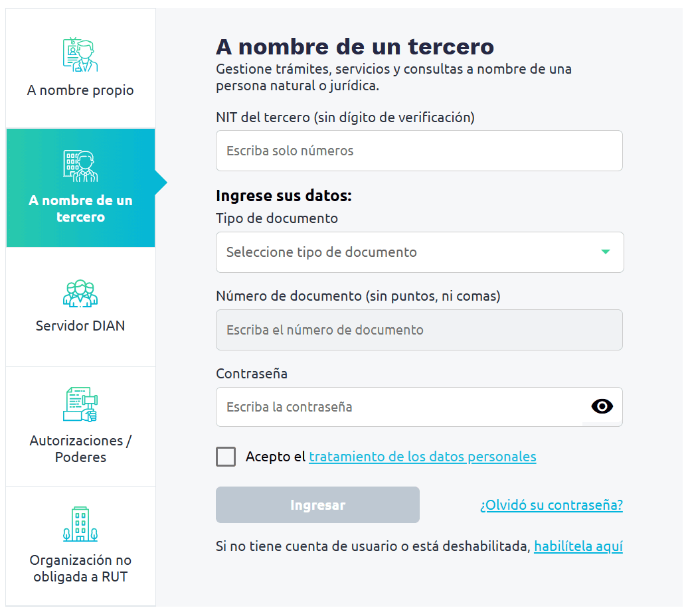Select the Servidor DIAN text label
This screenshot has width=690, height=612.
click(80, 326)
